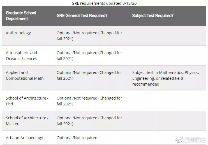Select 'Atmospheric and Oceanic Sciences' cell

tap(21, 55)
